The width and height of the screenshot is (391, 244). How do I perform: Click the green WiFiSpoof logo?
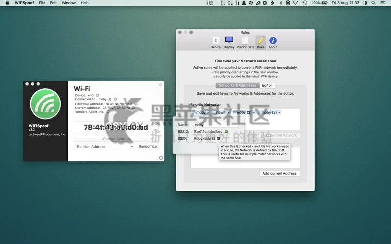[x=45, y=104]
